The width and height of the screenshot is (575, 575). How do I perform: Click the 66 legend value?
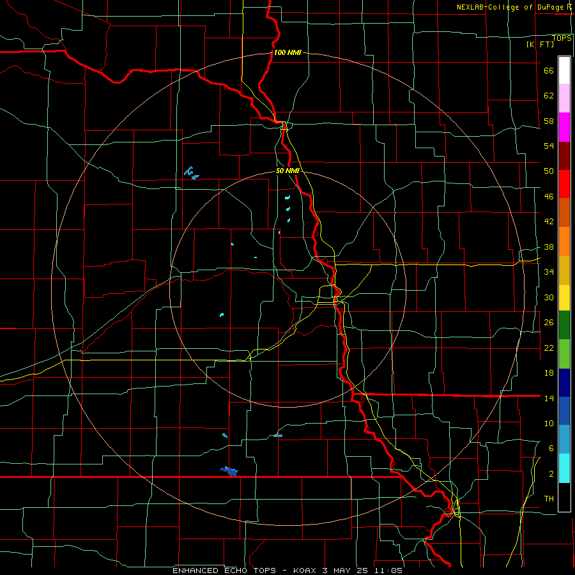coord(549,70)
